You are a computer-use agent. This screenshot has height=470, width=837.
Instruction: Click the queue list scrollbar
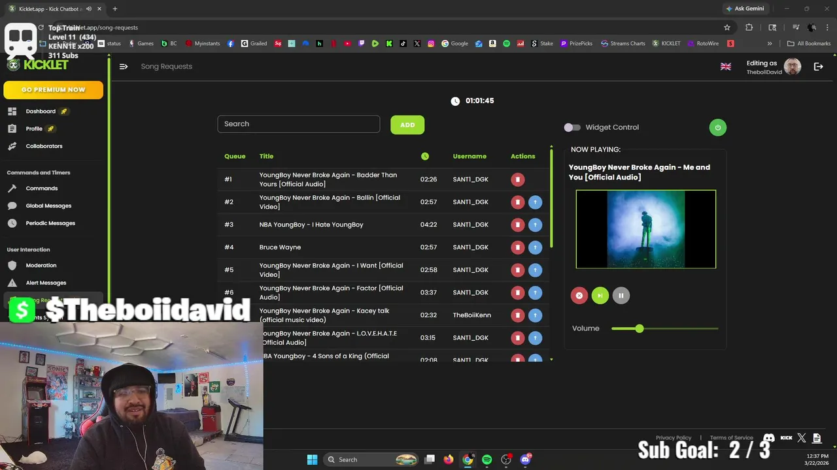[551, 198]
